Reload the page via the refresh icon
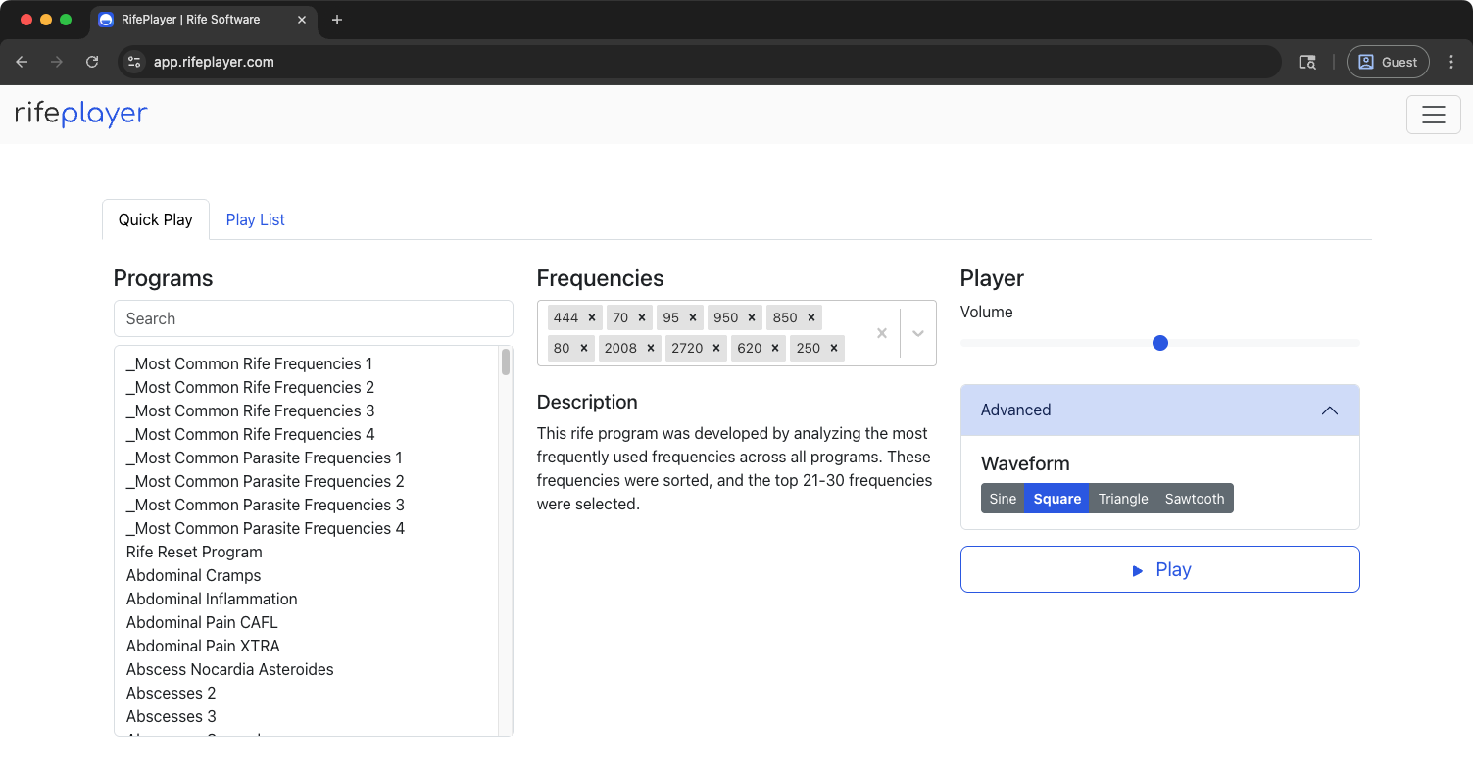Screen dimensions: 1473x772 (x=91, y=61)
